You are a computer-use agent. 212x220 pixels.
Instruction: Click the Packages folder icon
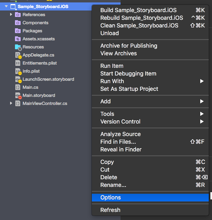[18, 31]
